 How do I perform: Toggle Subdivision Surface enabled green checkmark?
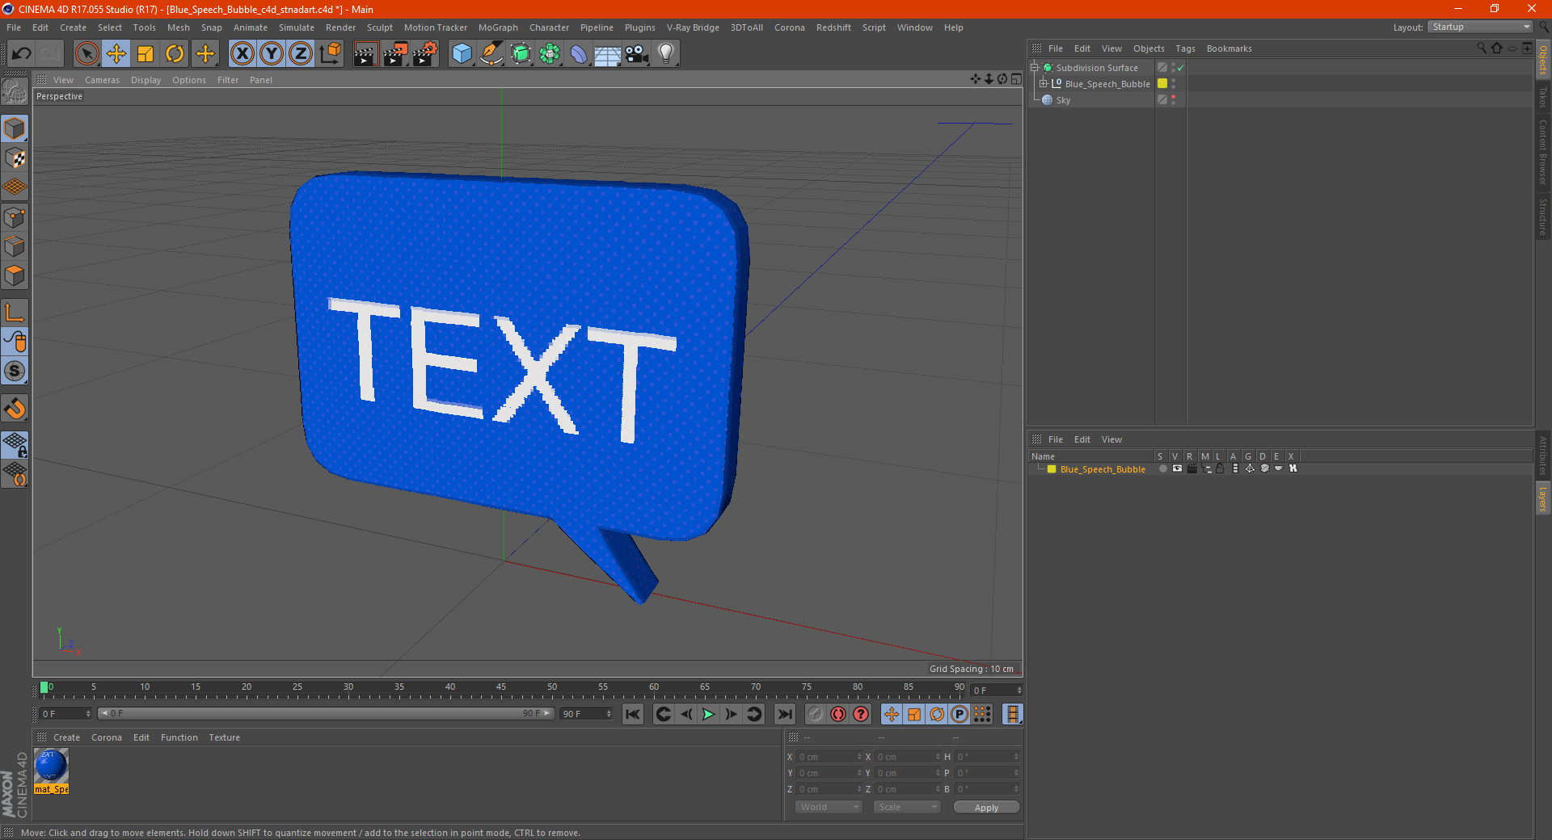[x=1181, y=68]
